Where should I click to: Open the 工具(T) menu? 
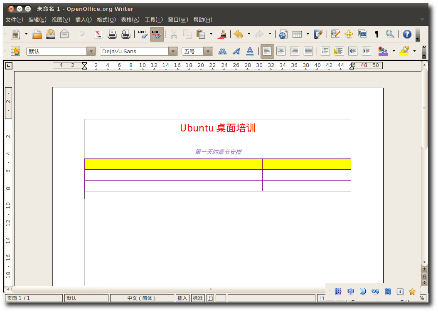coord(153,20)
